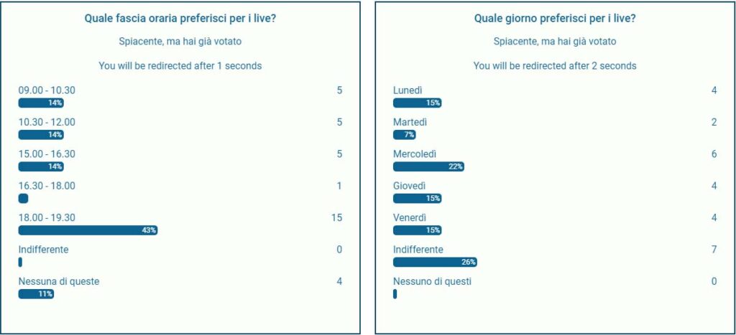Click the 18.00 - 19.30 result bar
Screen dimensions: 736x335
point(88,230)
